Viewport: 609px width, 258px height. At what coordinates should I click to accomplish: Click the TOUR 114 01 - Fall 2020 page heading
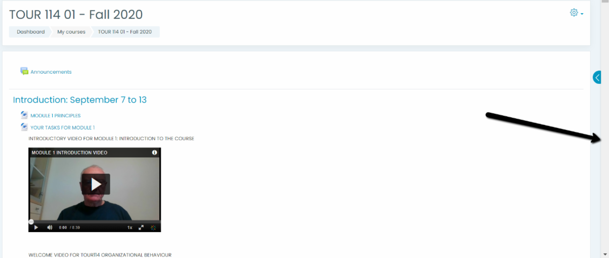(76, 14)
